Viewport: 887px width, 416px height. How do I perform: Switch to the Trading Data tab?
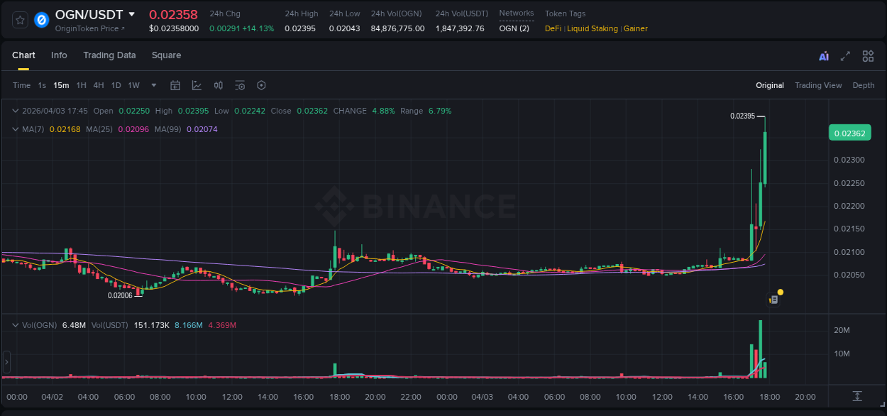[109, 55]
